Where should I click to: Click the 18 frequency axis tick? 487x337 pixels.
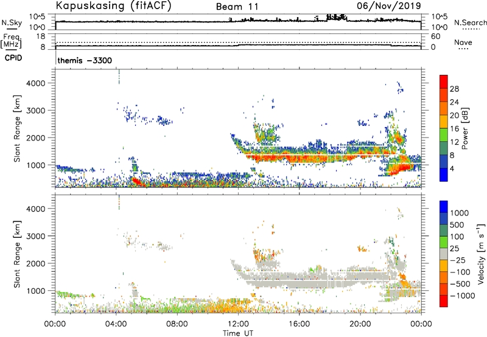pyautogui.click(x=40, y=36)
